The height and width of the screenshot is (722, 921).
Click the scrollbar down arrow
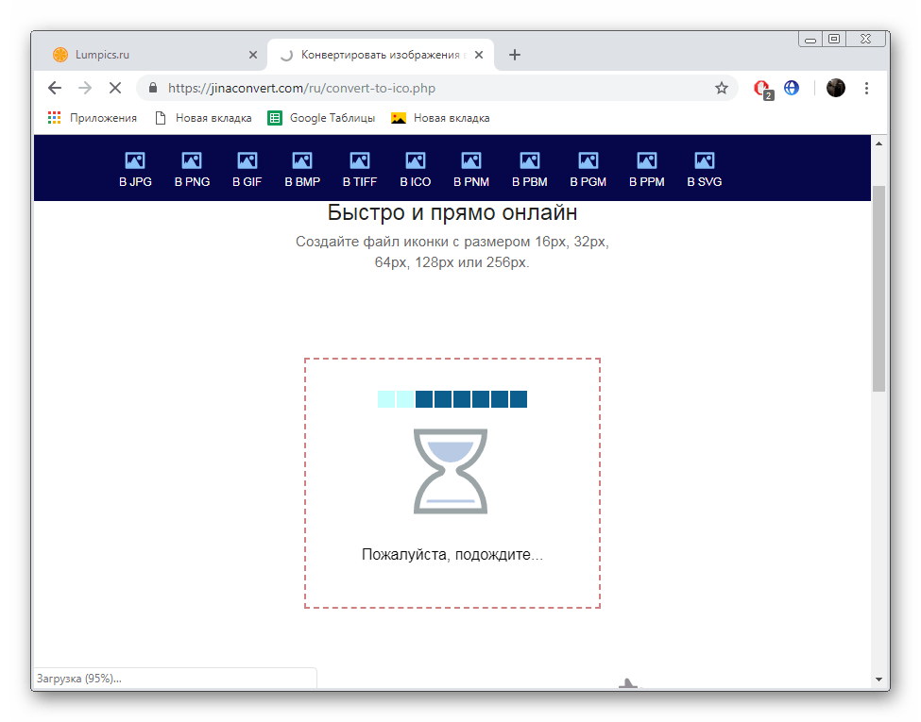[878, 680]
